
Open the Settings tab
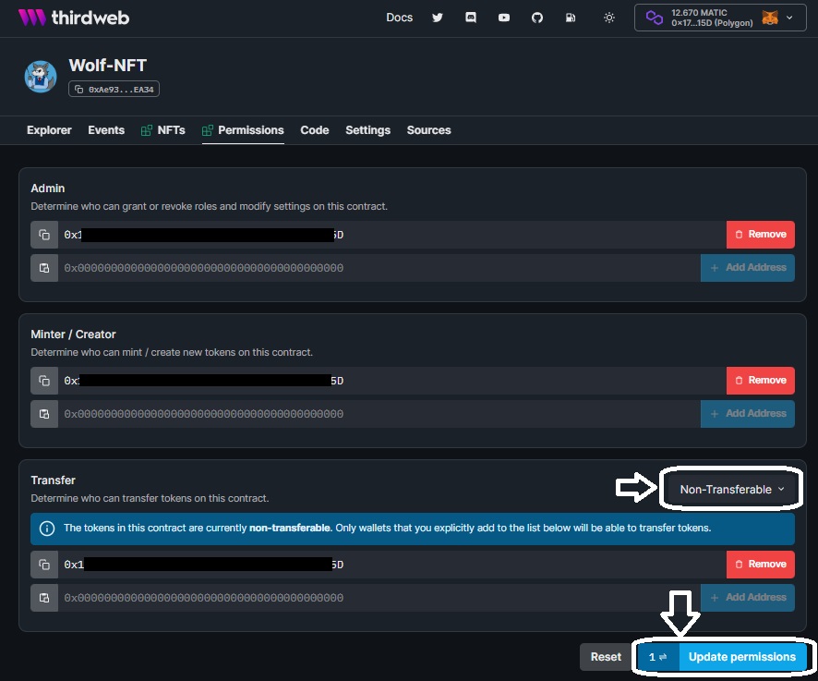pos(367,130)
